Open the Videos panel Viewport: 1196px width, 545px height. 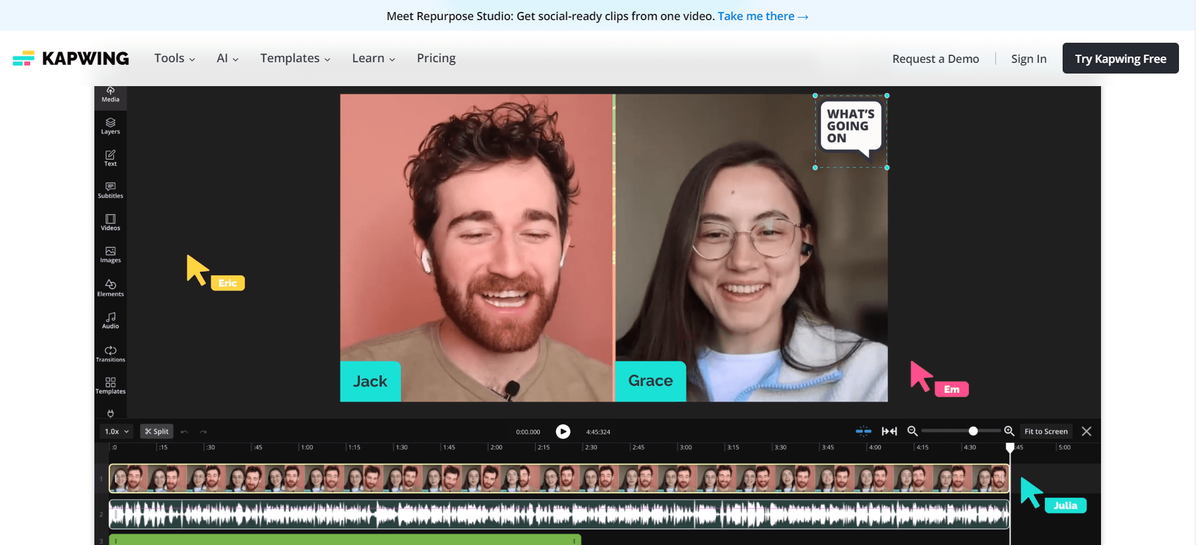pos(110,223)
